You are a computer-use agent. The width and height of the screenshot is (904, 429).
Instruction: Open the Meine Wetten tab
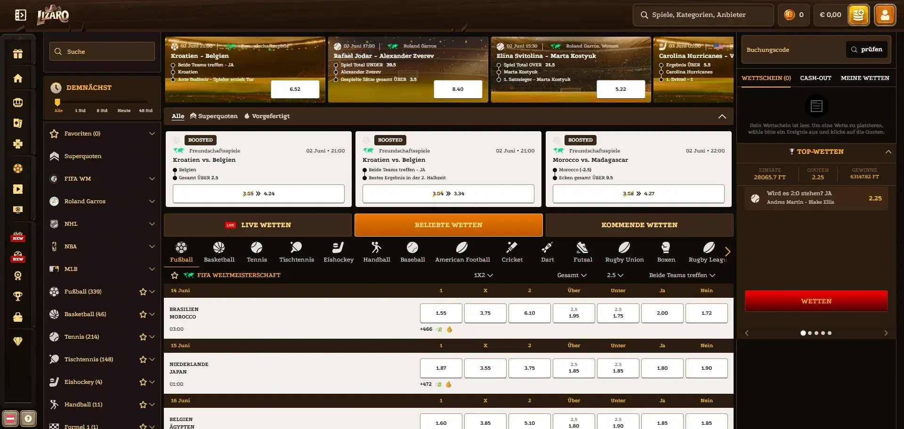865,78
